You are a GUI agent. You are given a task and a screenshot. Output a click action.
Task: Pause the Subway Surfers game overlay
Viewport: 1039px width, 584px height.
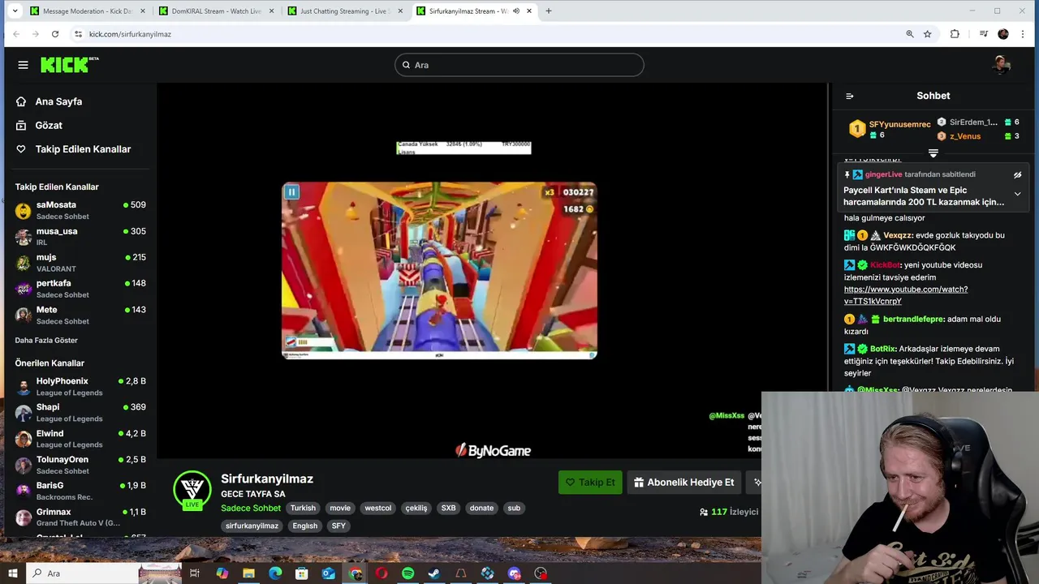tap(291, 192)
